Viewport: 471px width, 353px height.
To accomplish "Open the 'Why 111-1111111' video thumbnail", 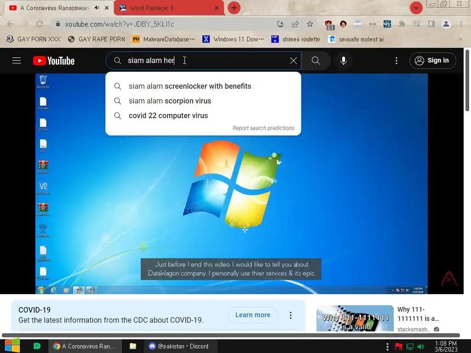I will (x=355, y=318).
